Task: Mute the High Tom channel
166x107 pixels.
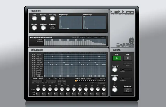Action: pyautogui.click(x=33, y=66)
